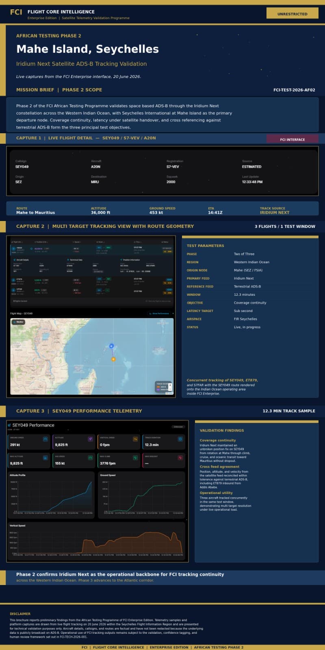The height and width of the screenshot is (650, 325).
Task: Click the plane icon beside SEY049 Performance title
Action: (x=9, y=425)
